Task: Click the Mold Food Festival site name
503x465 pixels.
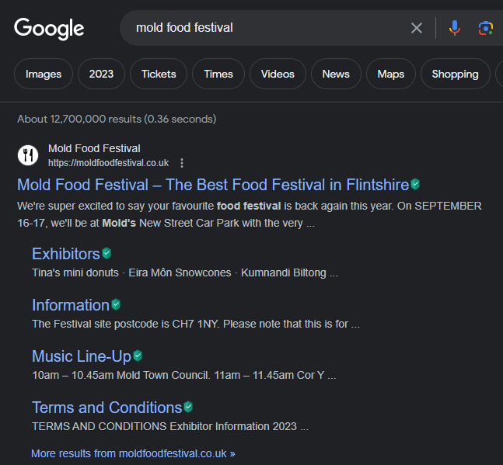Action: [94, 148]
